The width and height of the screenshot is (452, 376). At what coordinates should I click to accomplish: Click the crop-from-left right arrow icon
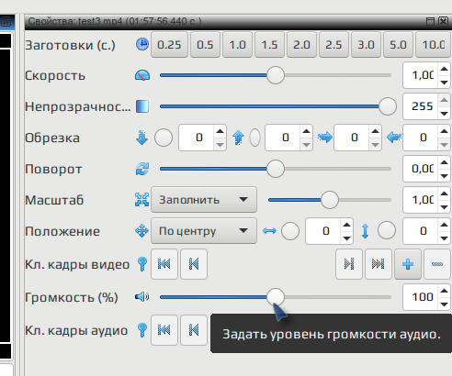325,138
